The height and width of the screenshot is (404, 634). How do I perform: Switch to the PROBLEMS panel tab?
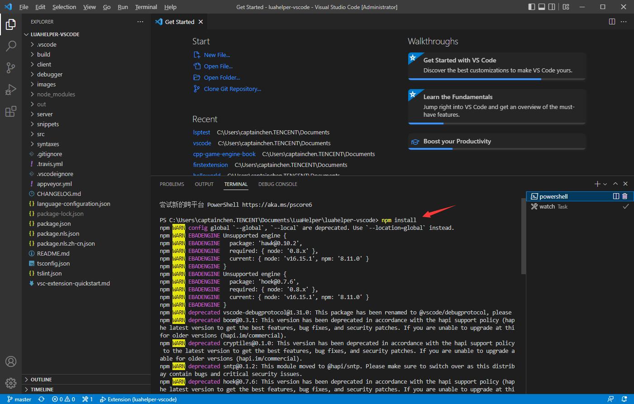pos(172,184)
